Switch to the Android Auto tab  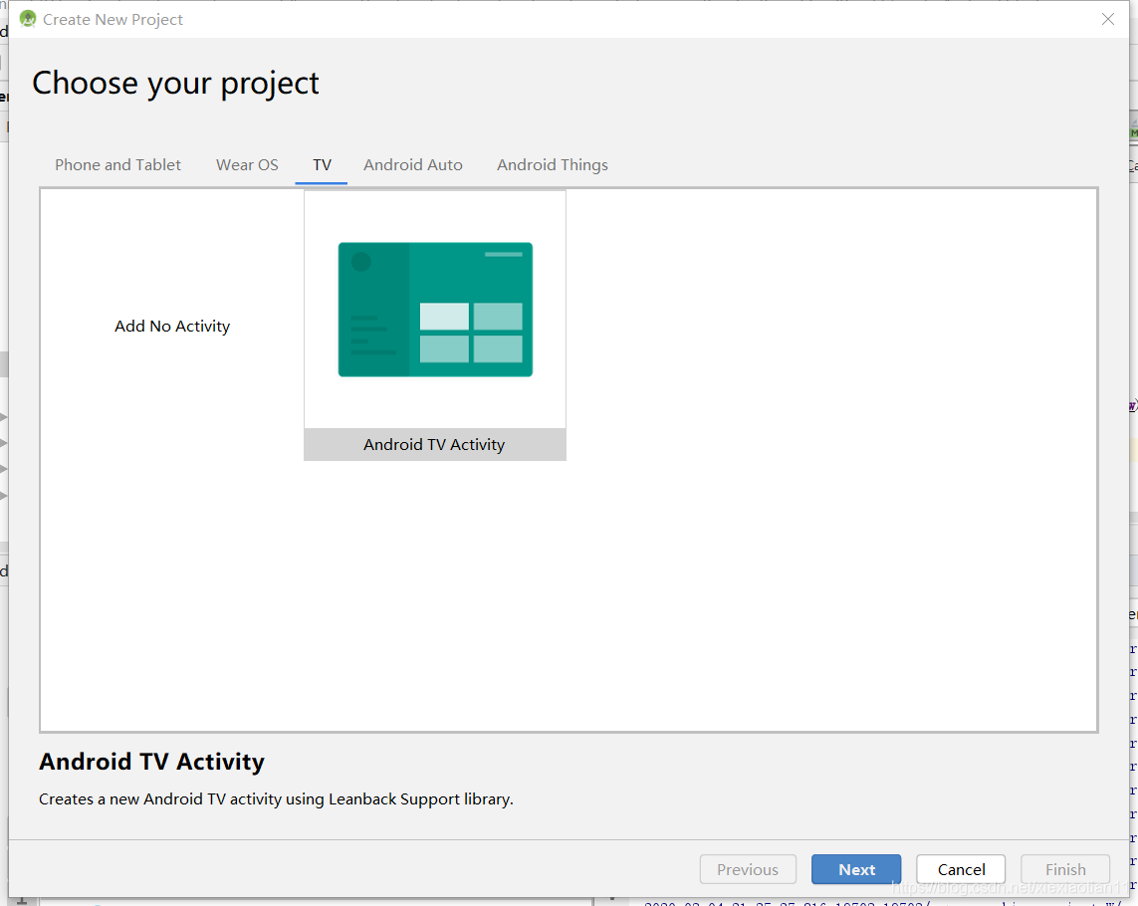pyautogui.click(x=413, y=165)
